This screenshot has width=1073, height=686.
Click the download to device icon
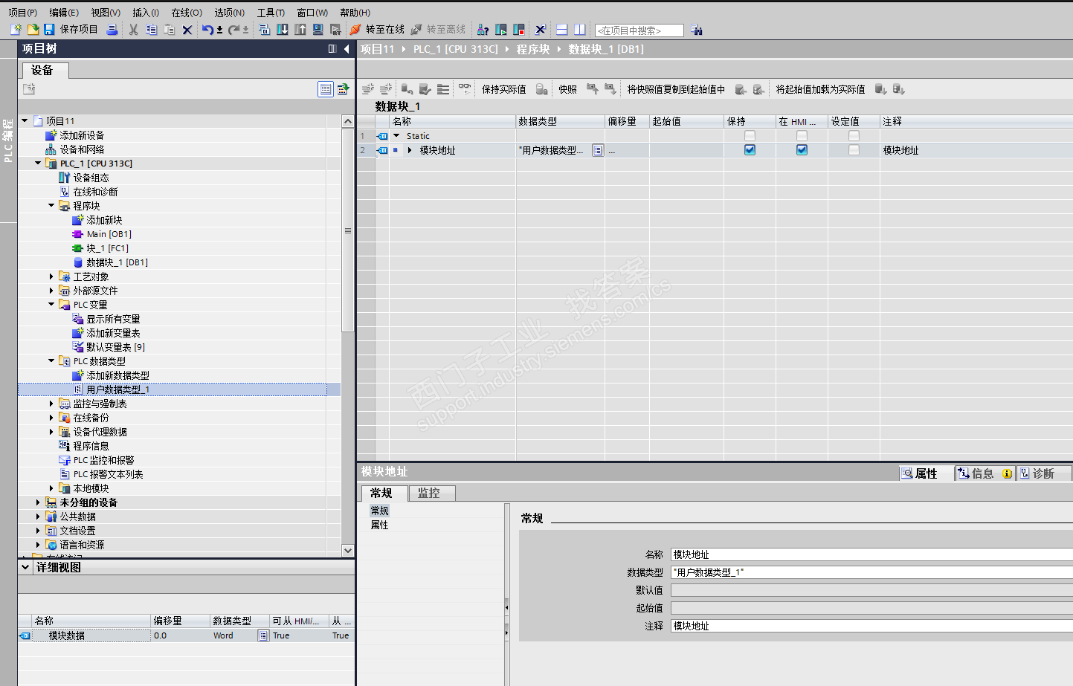[283, 30]
